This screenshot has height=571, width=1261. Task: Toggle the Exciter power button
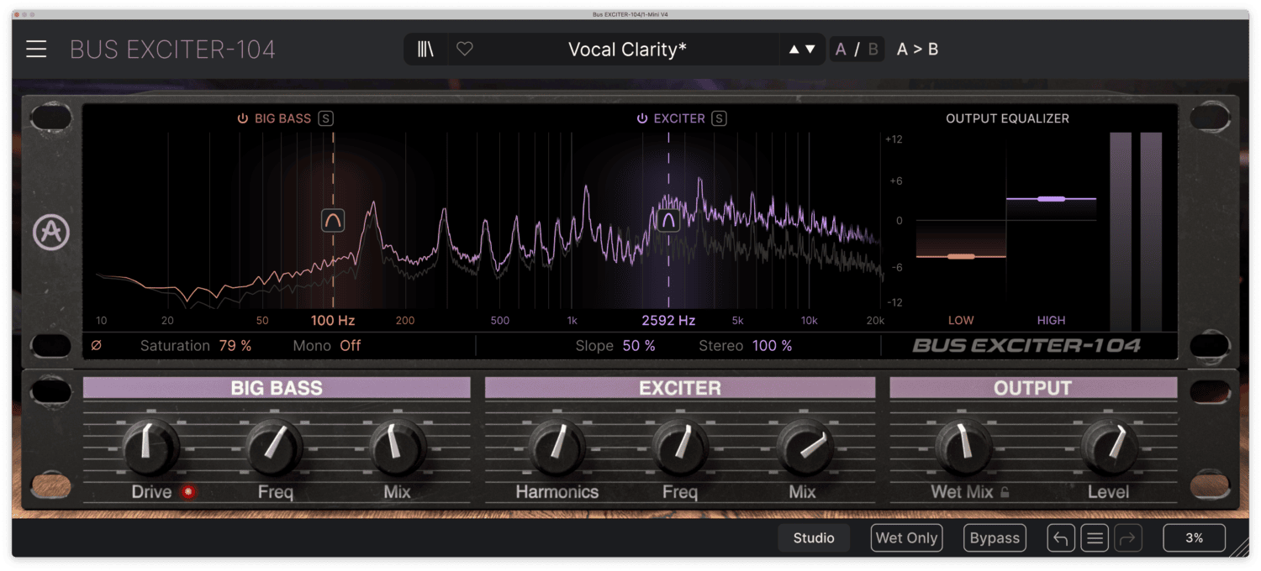642,118
